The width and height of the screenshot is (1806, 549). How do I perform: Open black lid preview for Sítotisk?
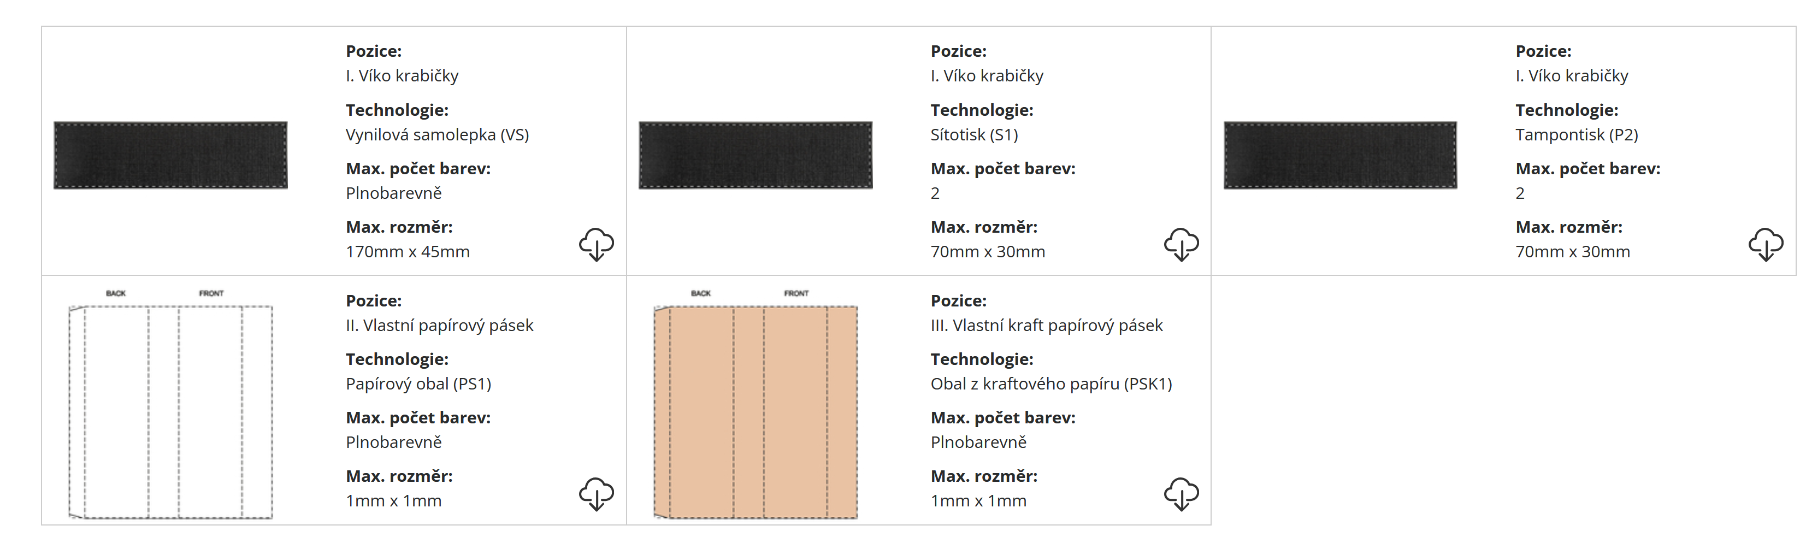click(x=755, y=155)
